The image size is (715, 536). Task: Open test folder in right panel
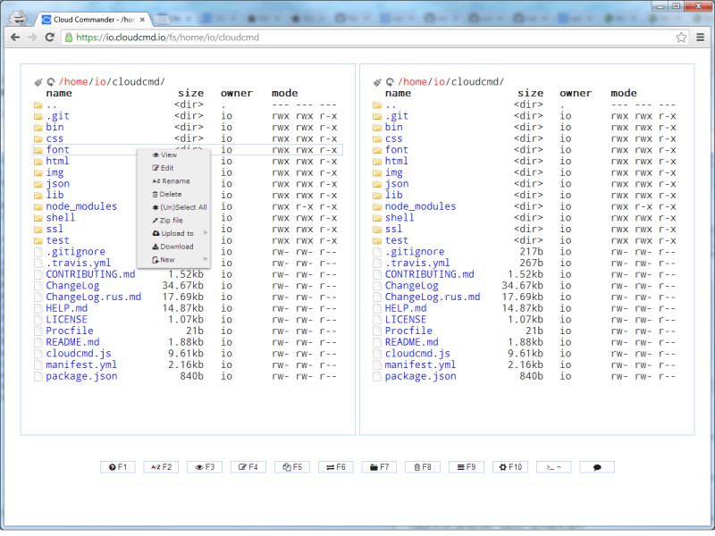[x=396, y=240]
